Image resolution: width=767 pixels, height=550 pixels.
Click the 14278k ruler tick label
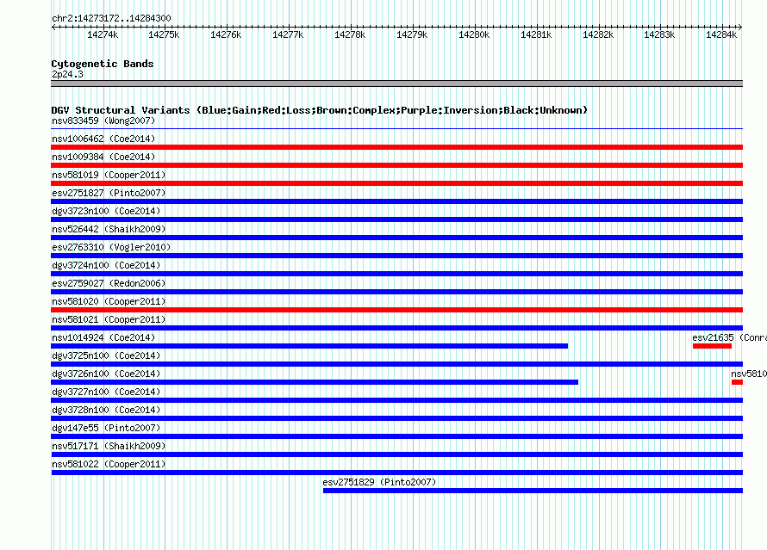[x=350, y=34]
